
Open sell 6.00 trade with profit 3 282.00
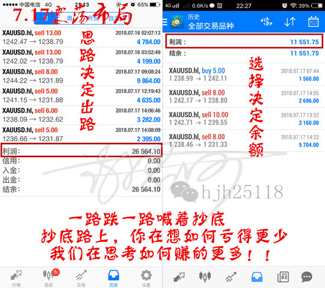click(x=82, y=115)
